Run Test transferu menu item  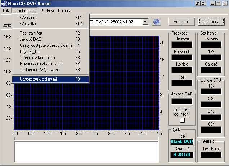(x=50, y=33)
